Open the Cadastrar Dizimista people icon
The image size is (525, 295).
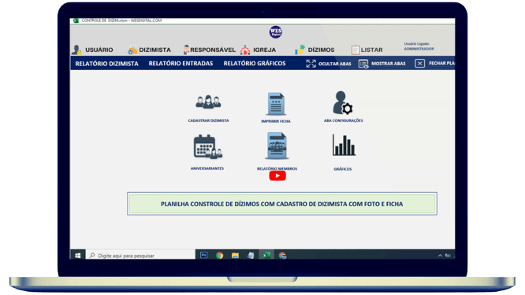click(x=208, y=102)
